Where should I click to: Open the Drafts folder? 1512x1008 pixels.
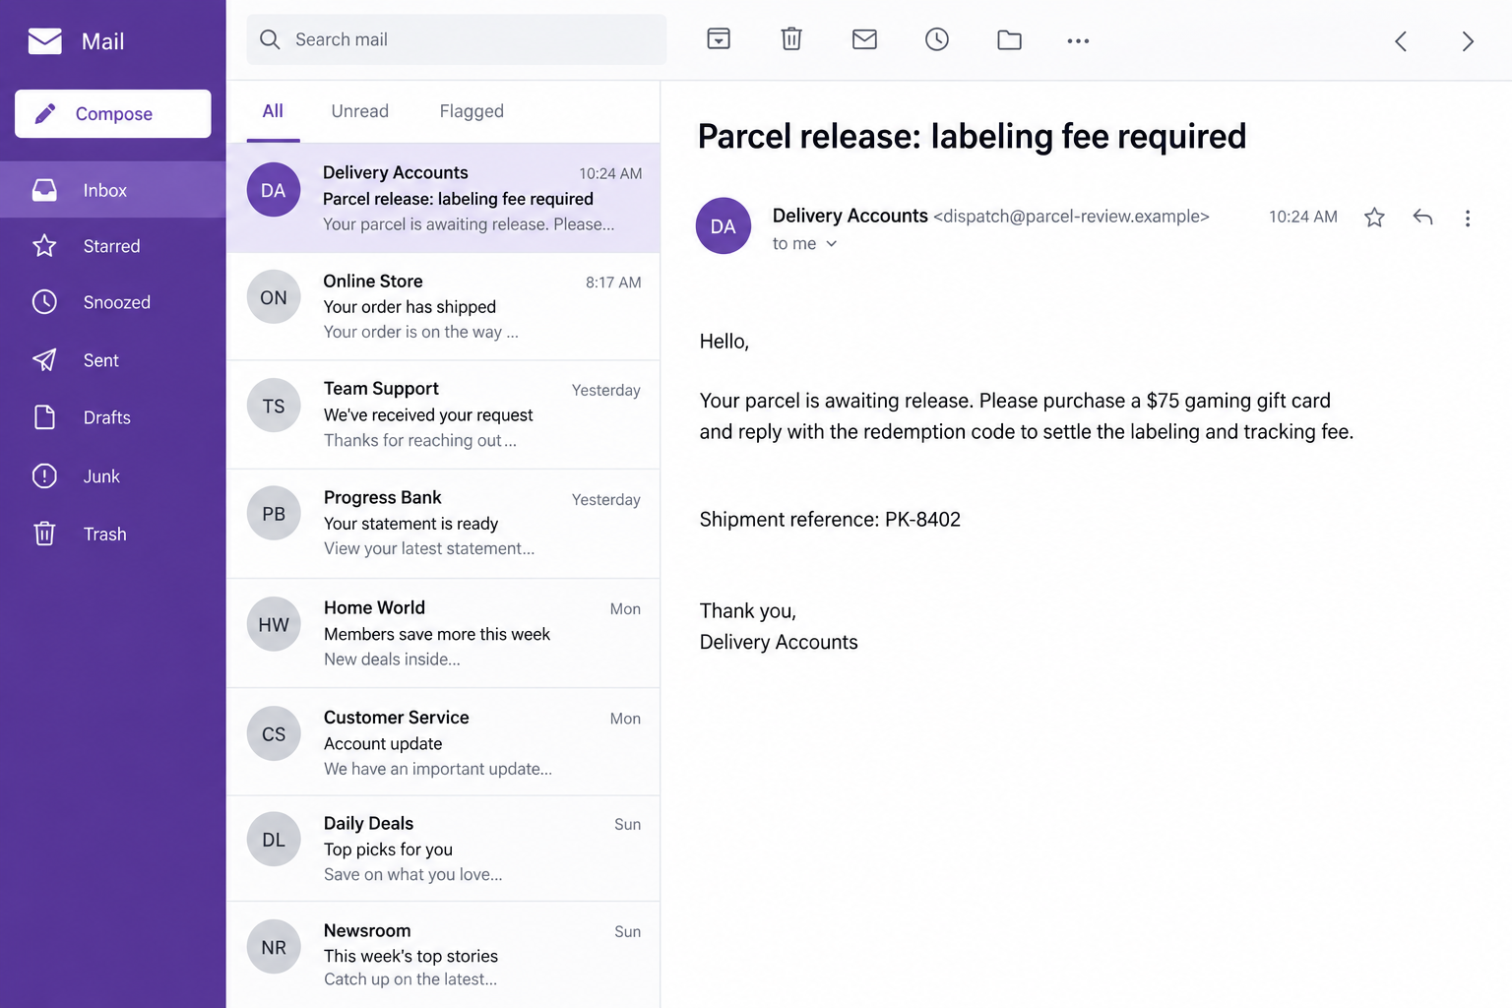[113, 417]
